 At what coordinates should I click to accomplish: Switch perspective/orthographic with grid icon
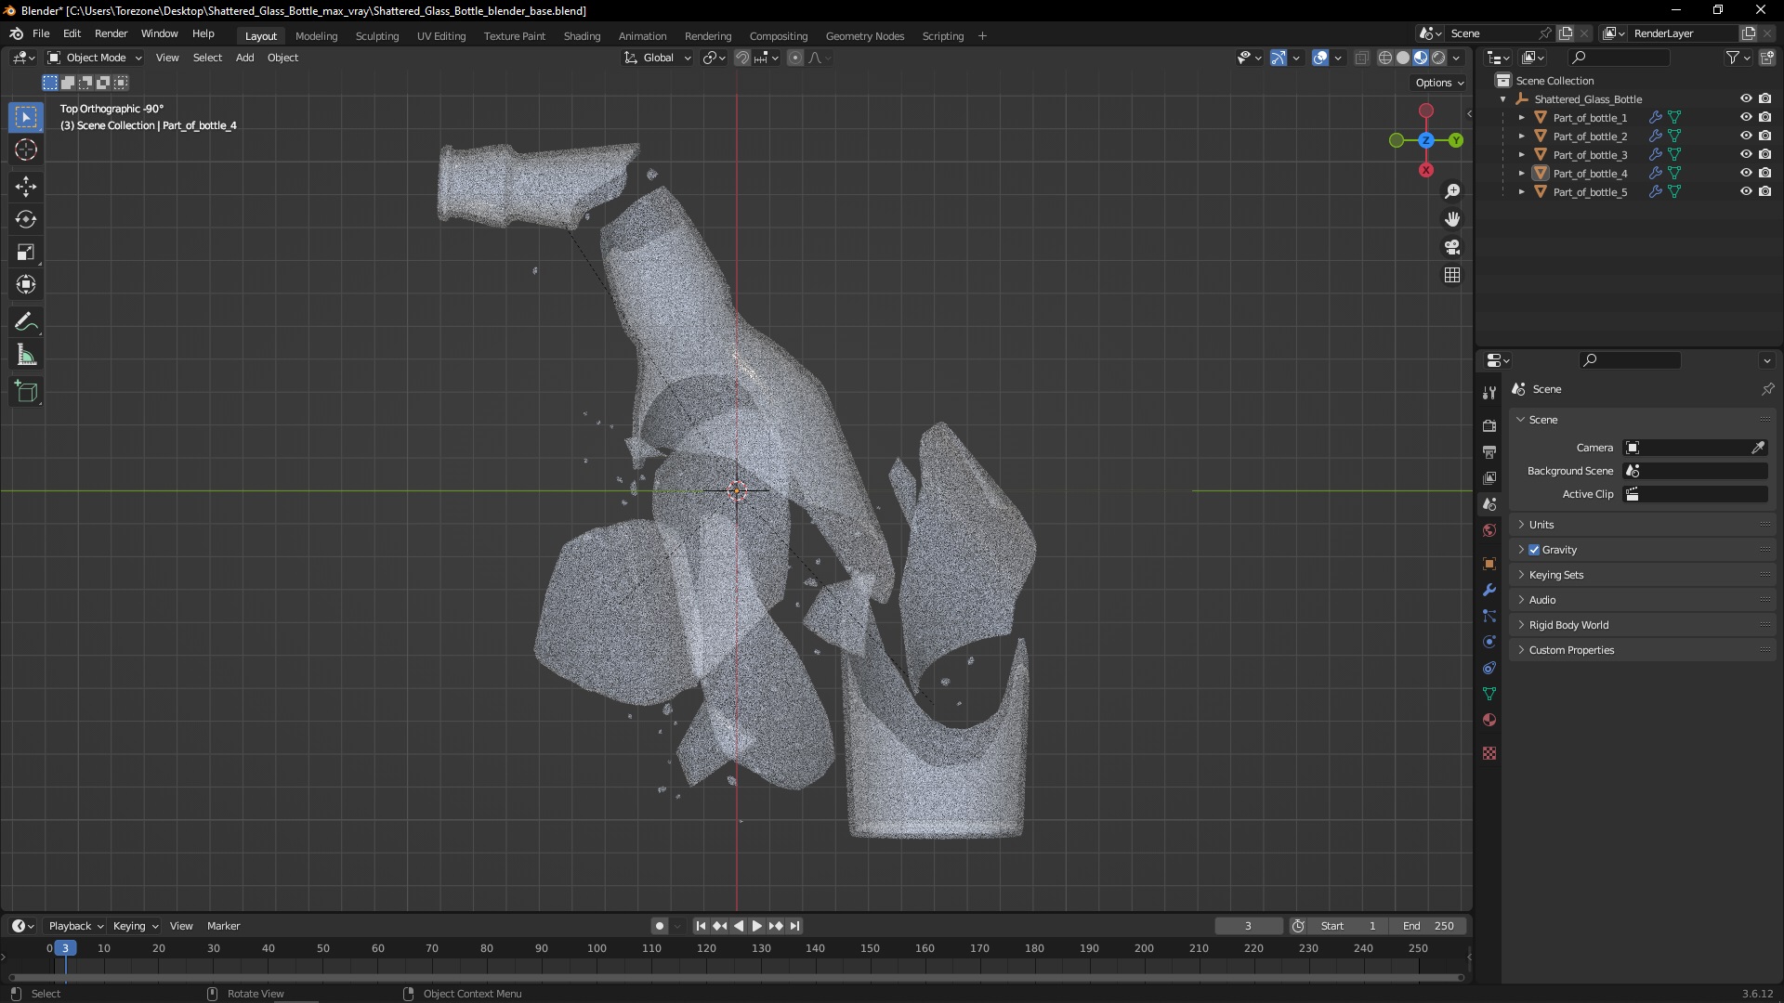[x=1452, y=275]
